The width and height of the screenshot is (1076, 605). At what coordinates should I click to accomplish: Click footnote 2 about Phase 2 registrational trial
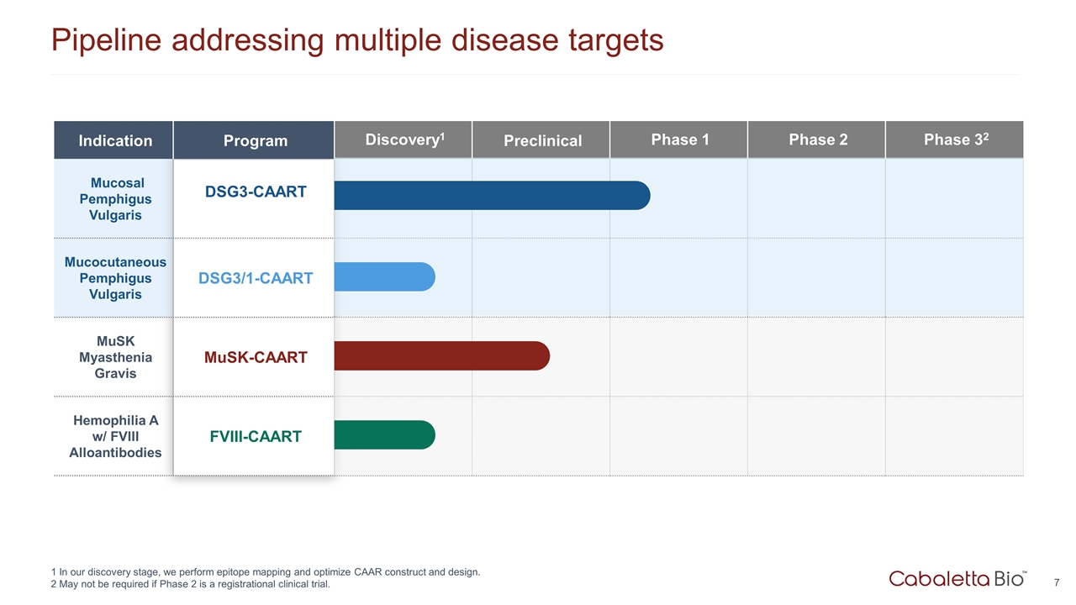[191, 585]
